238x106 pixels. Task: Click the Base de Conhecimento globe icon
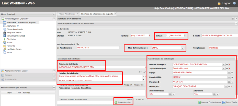click(200, 102)
